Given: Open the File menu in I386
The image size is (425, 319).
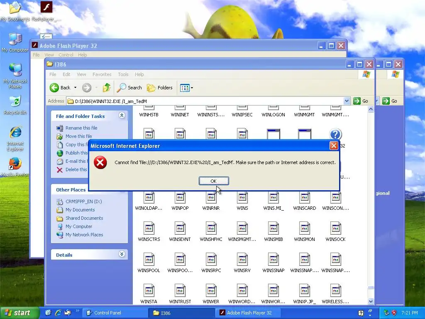Looking at the screenshot, I should [53, 74].
